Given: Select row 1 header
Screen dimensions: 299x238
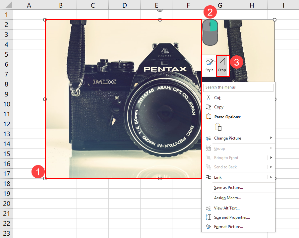Looking at the screenshot, I should (7, 15).
